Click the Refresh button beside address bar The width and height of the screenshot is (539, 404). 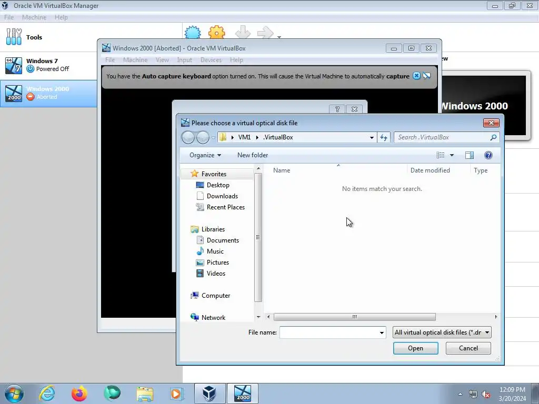coord(384,137)
